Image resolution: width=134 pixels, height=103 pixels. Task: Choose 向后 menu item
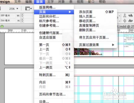point(54,82)
